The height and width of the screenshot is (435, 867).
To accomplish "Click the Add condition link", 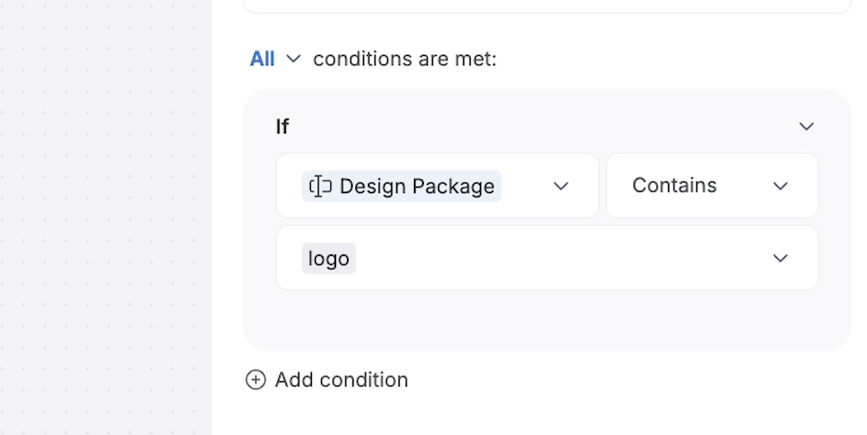I will [341, 380].
